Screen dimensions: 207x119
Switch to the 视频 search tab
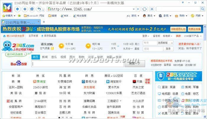tap(63, 57)
